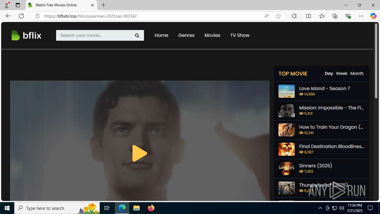Image resolution: width=380 pixels, height=214 pixels.
Task: Open Settings and more menu
Action: click(x=361, y=16)
